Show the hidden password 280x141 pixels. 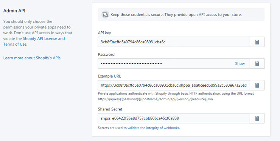[240, 64]
